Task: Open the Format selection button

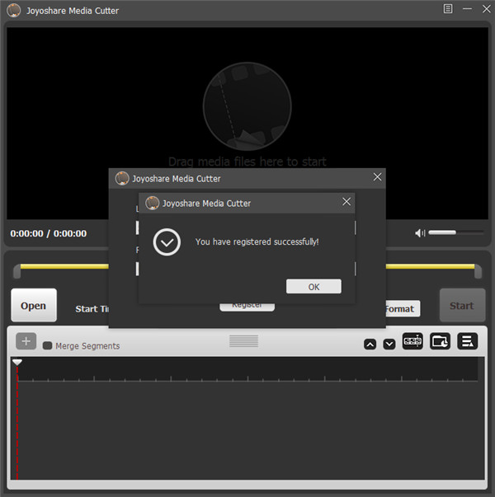Action: pyautogui.click(x=400, y=308)
